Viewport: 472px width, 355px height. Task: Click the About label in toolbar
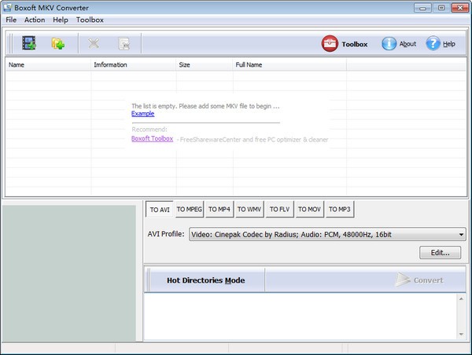[x=407, y=44]
